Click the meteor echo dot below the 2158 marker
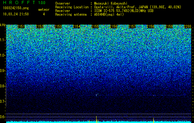The image size is (194, 123). point(154,96)
